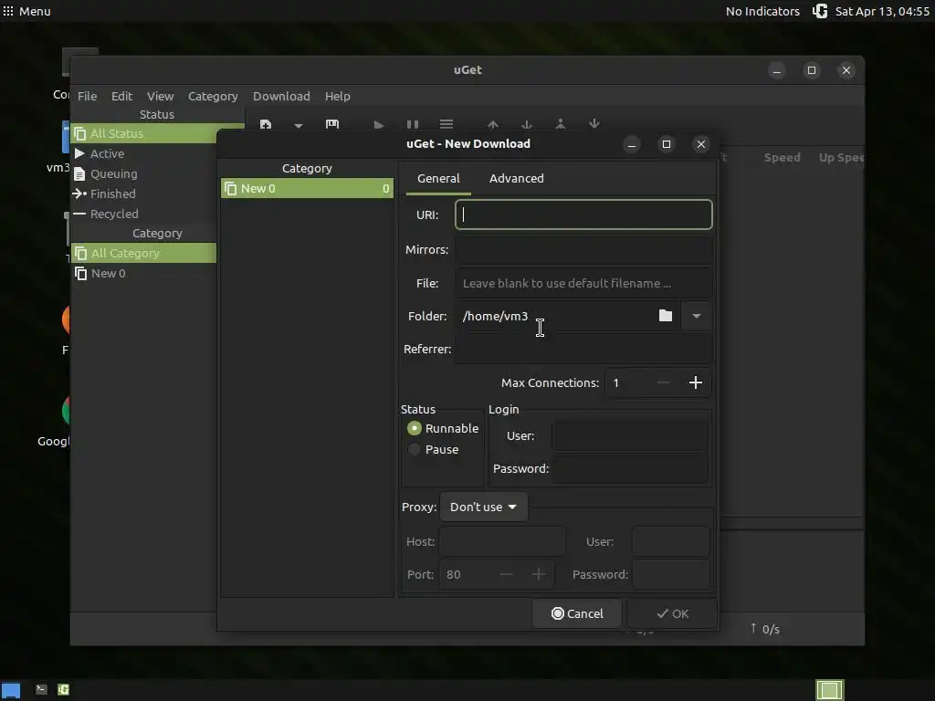Increase proxy Port with plus button
Screen dimensions: 935x701
pyautogui.click(x=539, y=574)
